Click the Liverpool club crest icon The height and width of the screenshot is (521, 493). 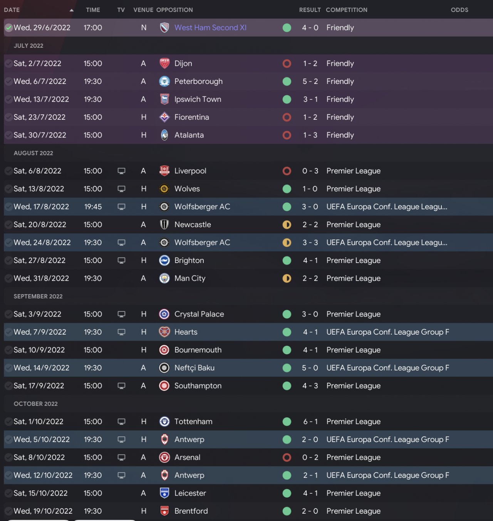click(x=164, y=171)
